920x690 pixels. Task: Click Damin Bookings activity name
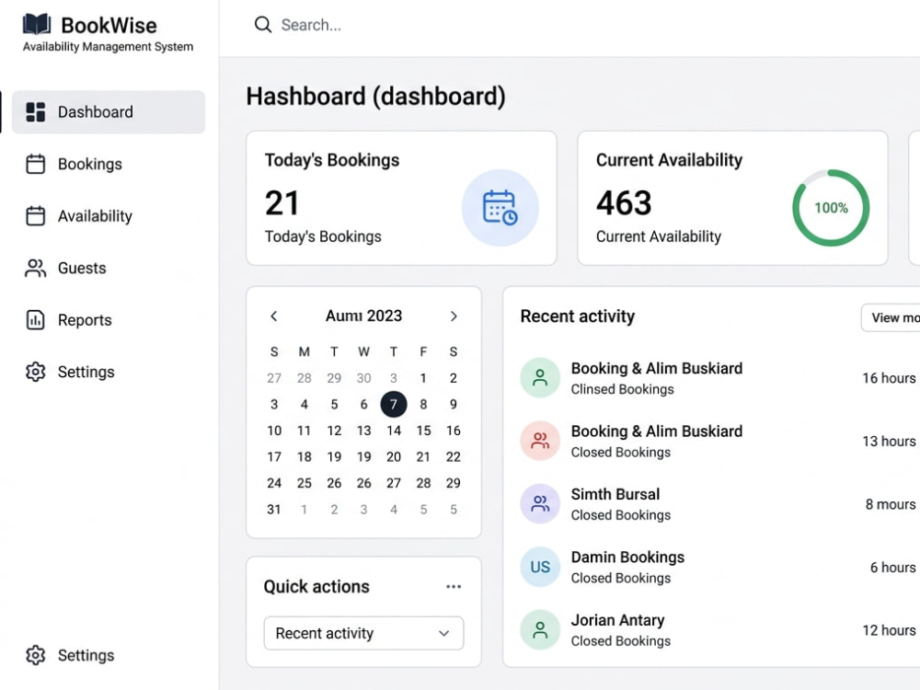(627, 557)
